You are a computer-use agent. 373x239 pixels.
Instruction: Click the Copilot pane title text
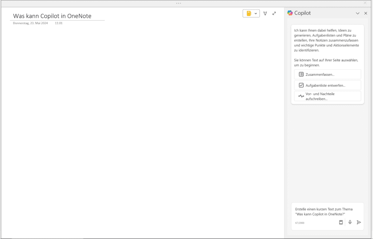coord(303,13)
